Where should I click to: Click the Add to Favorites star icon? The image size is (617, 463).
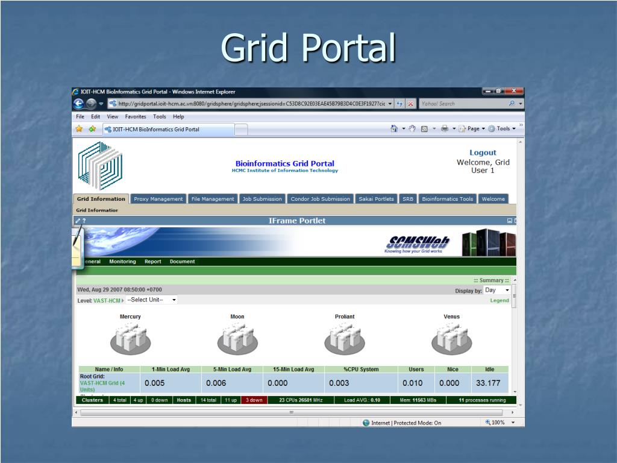(x=92, y=129)
